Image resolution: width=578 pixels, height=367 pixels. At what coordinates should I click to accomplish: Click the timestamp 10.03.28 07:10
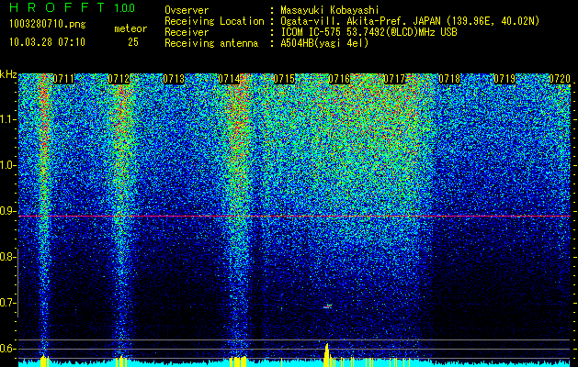[47, 42]
